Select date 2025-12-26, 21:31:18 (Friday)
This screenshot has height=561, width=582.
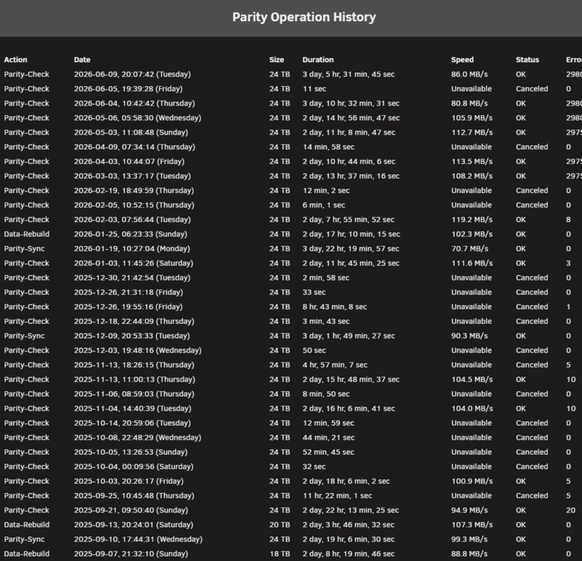tap(128, 292)
